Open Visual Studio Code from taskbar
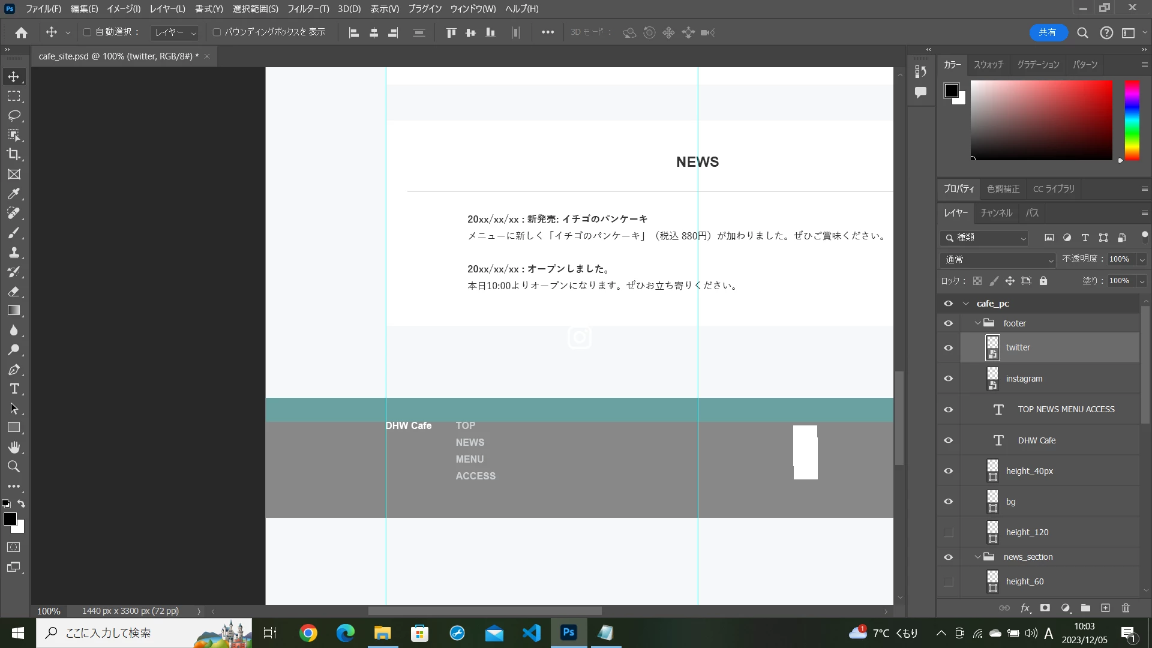This screenshot has height=648, width=1152. pyautogui.click(x=531, y=632)
